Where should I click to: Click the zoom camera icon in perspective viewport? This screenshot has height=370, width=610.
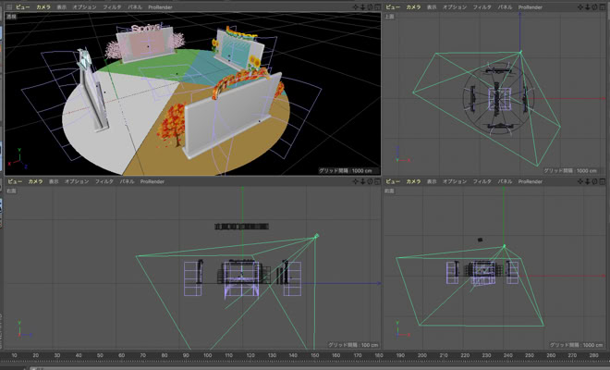(362, 6)
